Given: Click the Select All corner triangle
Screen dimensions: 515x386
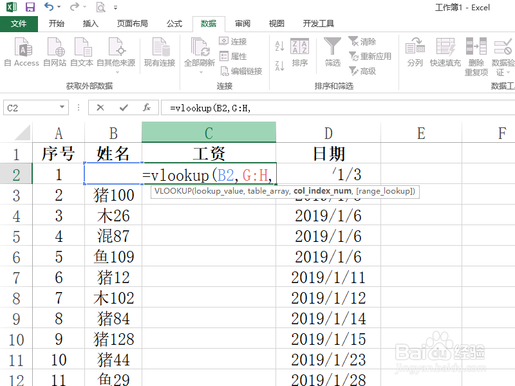Looking at the screenshot, I should coord(23,132).
